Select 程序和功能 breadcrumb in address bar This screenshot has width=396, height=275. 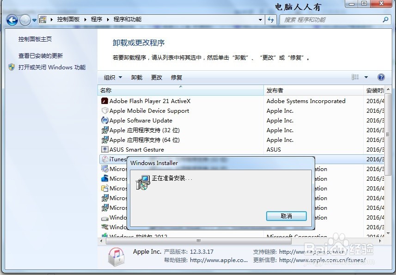[x=128, y=19]
